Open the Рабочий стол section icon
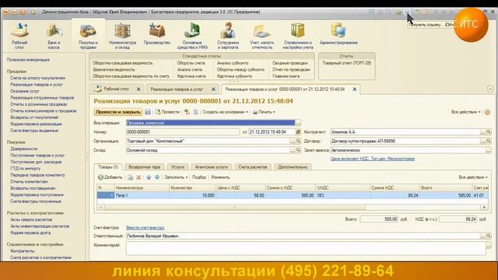 coord(19,35)
